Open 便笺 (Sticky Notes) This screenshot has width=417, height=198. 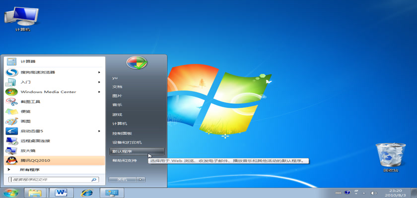[25, 111]
